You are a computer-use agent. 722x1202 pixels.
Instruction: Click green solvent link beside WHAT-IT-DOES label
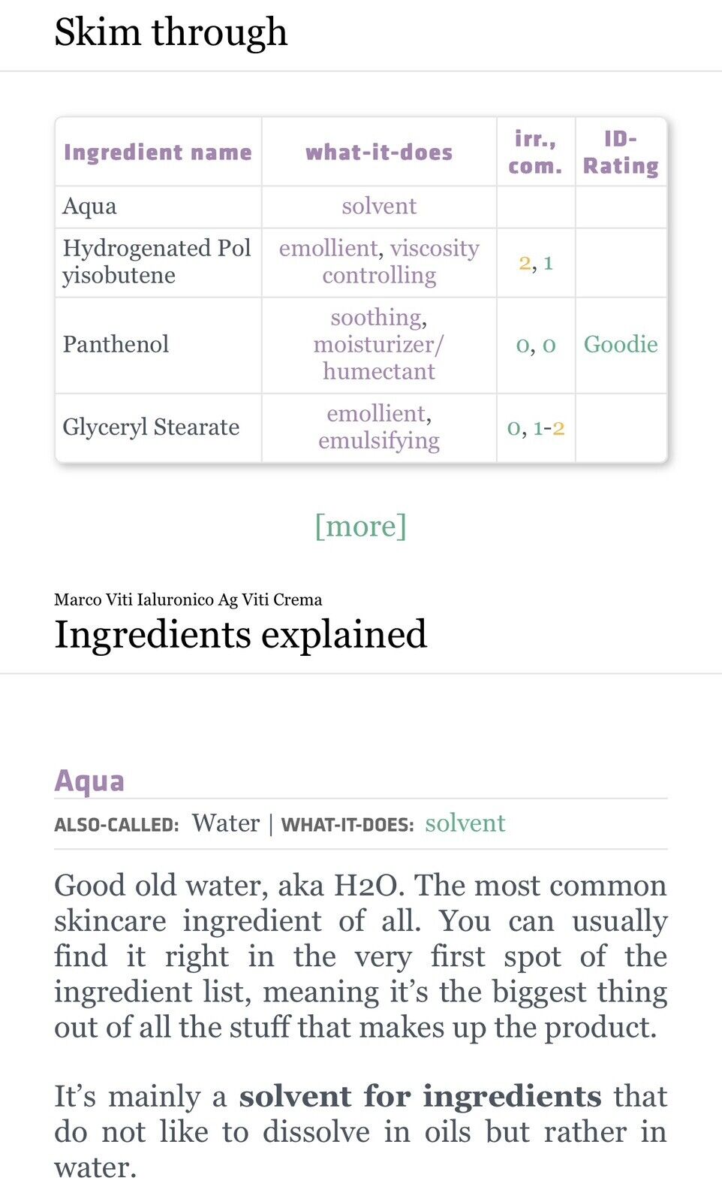(465, 823)
